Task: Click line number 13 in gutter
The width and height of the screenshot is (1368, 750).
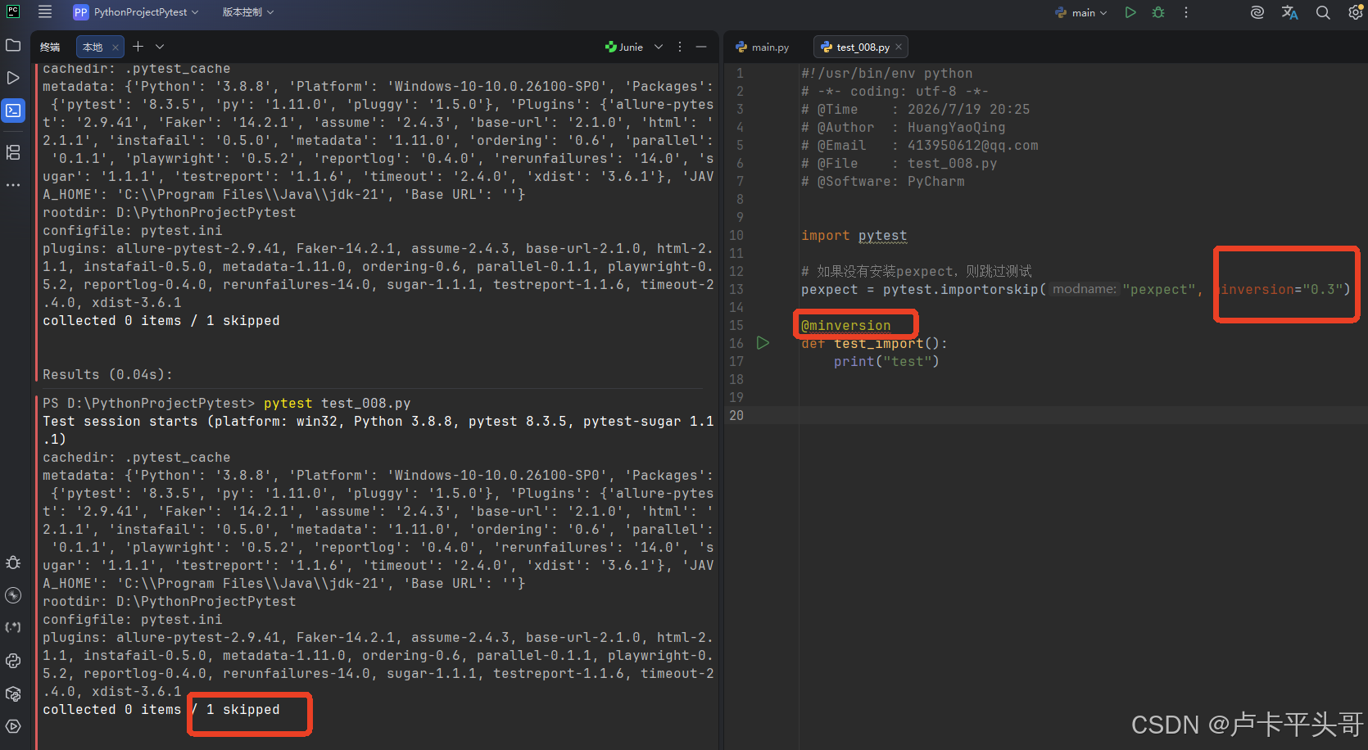Action: coord(736,289)
